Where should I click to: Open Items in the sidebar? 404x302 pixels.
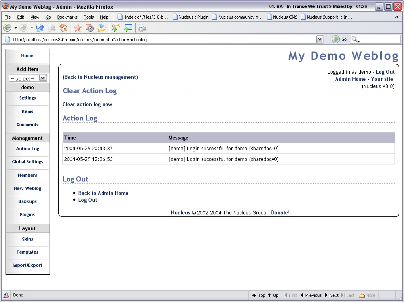coord(27,111)
